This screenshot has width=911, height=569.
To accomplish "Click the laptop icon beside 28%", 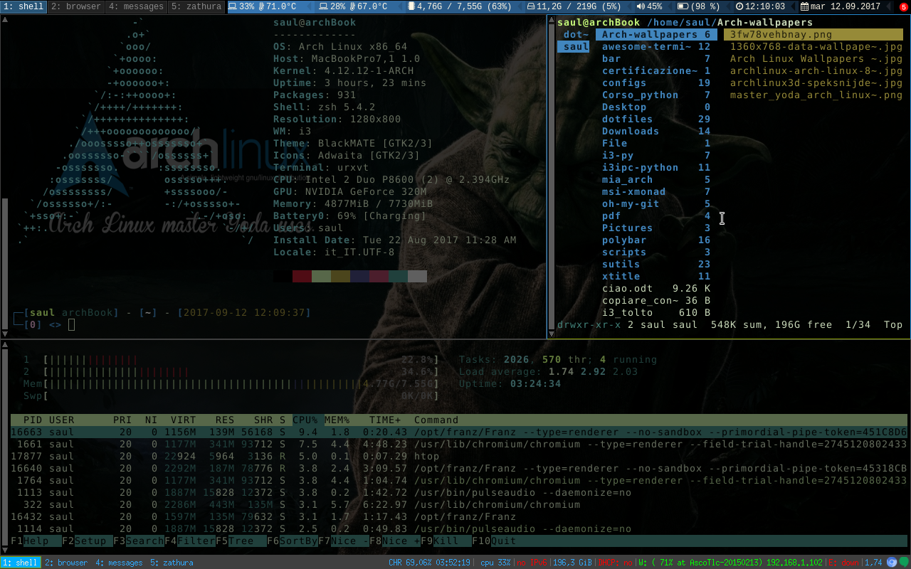I will (x=325, y=6).
